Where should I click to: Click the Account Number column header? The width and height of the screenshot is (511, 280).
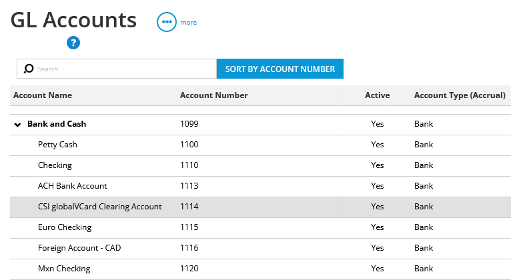point(213,95)
